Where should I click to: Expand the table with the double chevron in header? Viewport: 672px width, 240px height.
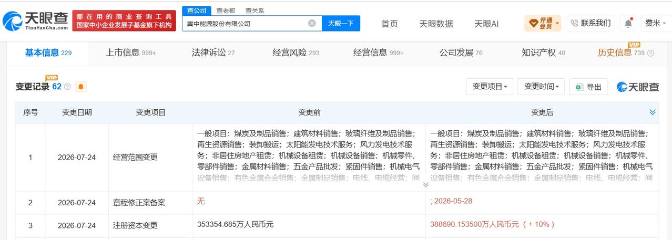click(x=653, y=112)
